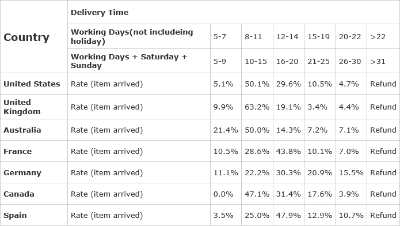The height and width of the screenshot is (226, 400).
Task: Select United Kingdom 63.2% cell
Action: click(x=257, y=107)
